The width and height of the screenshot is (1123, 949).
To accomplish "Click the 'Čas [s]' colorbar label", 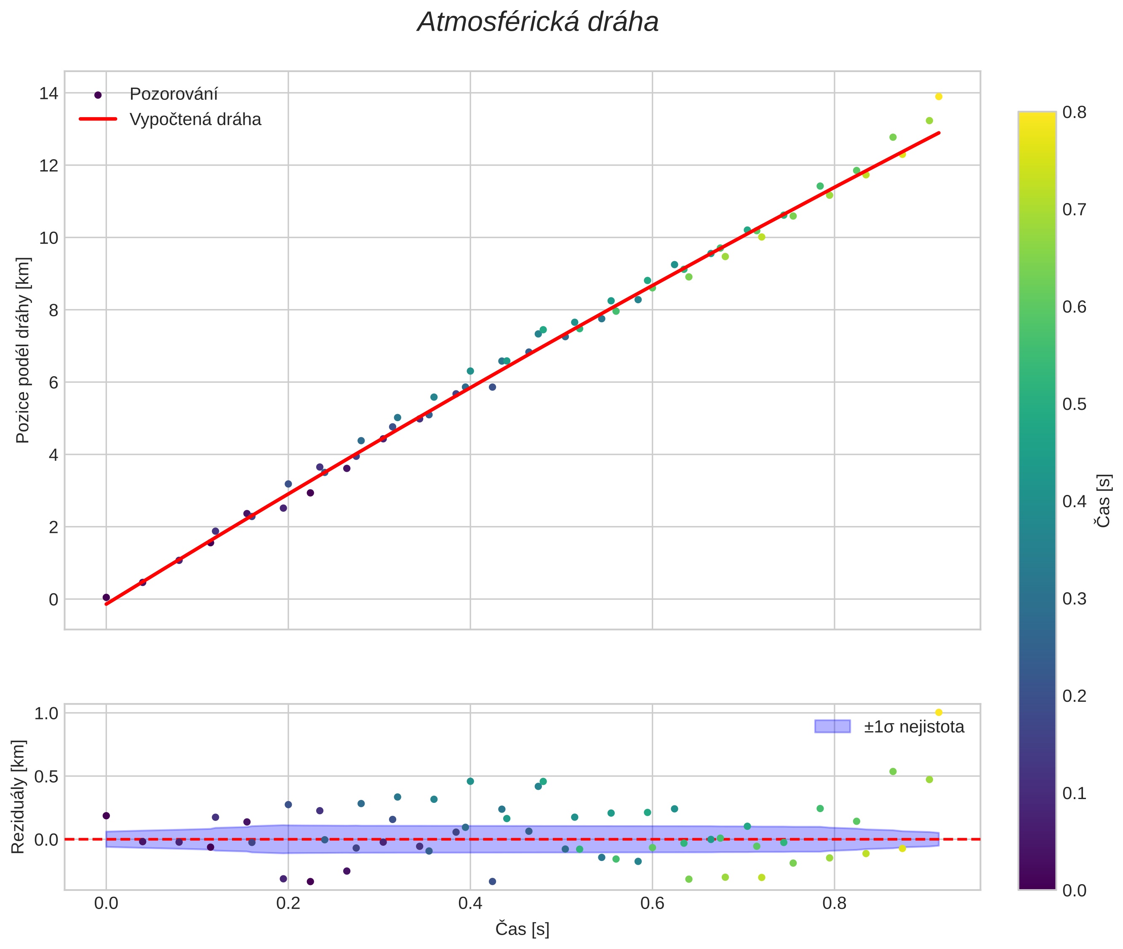I will (x=1103, y=500).
